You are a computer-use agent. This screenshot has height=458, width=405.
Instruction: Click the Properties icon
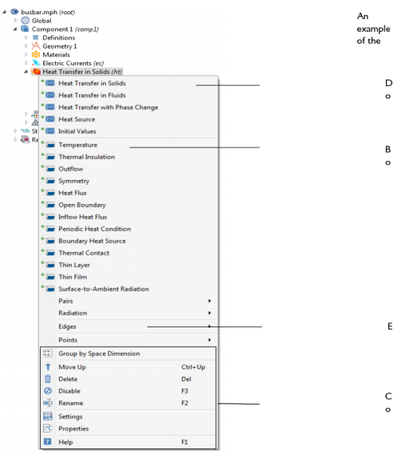tap(48, 429)
